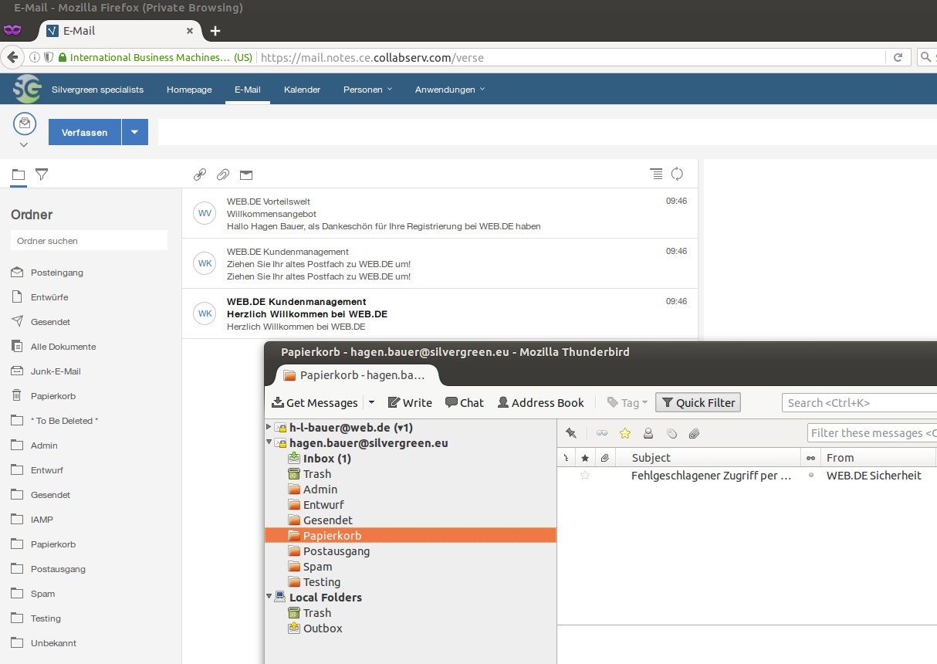Click the list density lines icon in Verse

point(655,174)
